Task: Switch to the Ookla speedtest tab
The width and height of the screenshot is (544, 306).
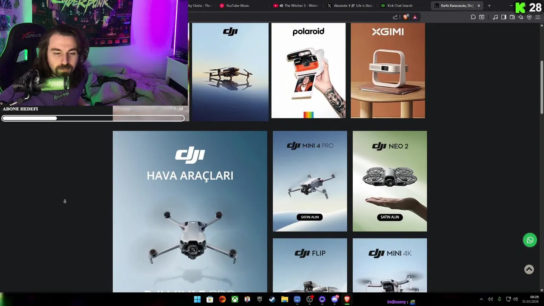Action: pos(201,6)
